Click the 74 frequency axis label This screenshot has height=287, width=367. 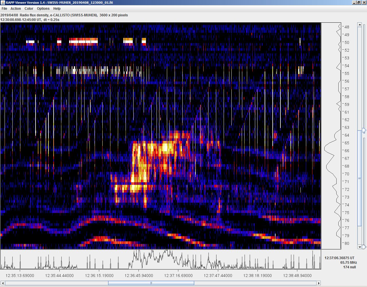coord(347,205)
